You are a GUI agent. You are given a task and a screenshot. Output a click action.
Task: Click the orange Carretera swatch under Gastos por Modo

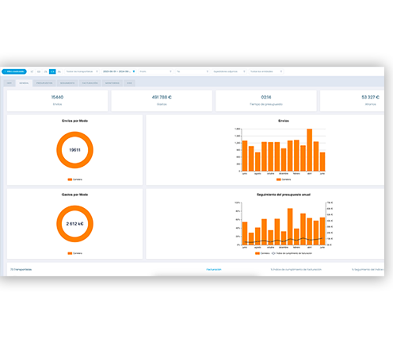point(70,253)
